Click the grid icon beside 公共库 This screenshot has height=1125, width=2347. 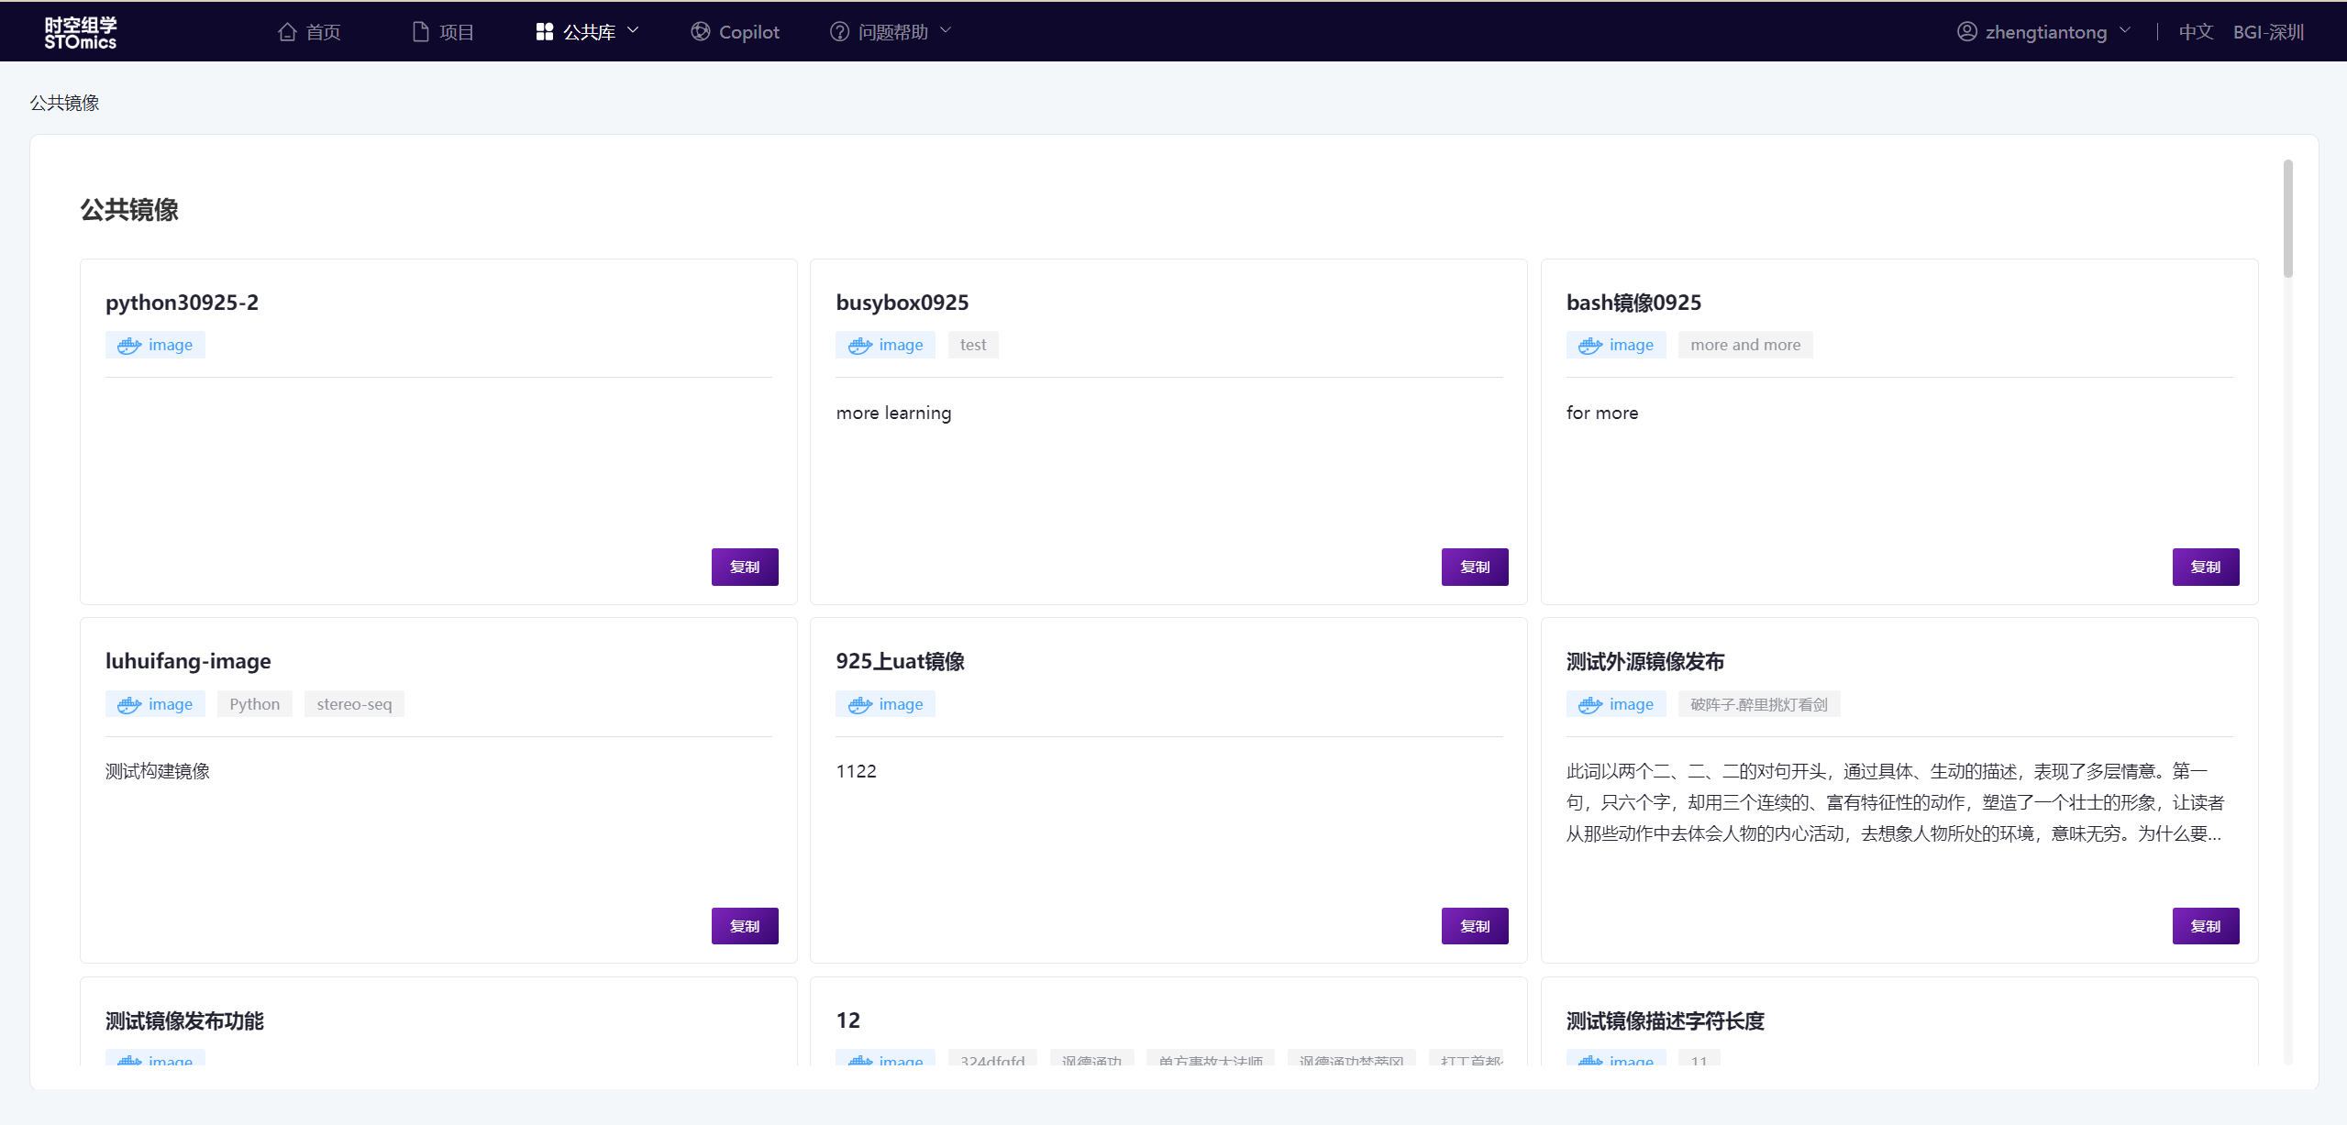(x=545, y=32)
